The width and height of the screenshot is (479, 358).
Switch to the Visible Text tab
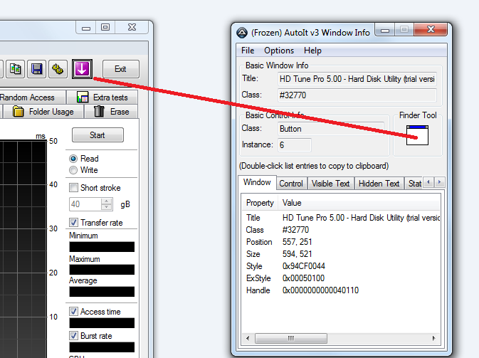331,183
